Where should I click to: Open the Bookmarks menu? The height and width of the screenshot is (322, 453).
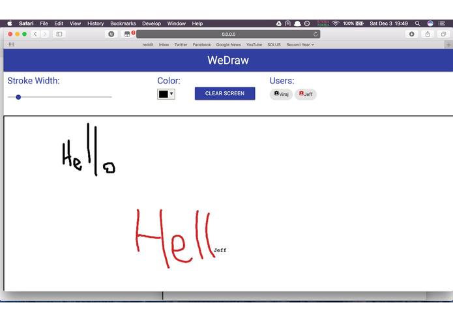click(x=123, y=23)
